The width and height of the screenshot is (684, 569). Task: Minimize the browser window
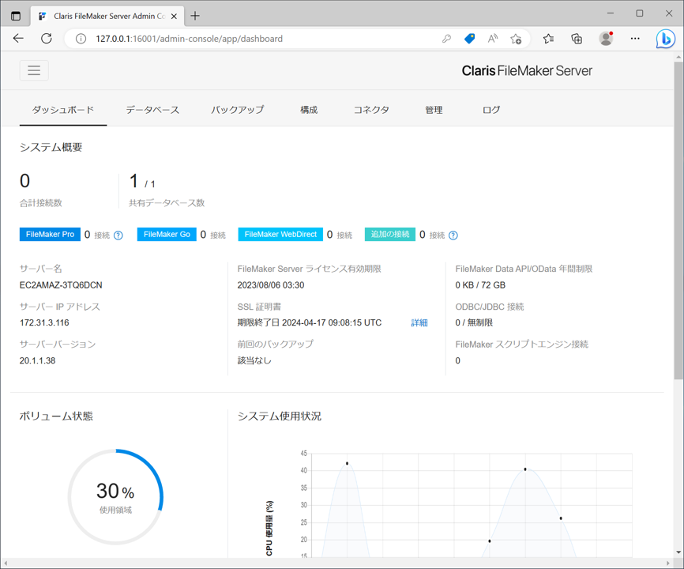click(611, 13)
